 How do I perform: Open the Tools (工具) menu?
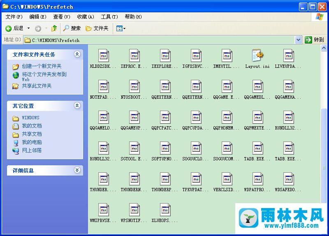[109, 17]
